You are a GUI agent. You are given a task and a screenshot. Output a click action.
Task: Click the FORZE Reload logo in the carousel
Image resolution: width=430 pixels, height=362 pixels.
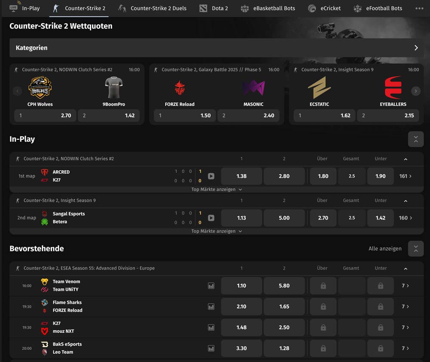coord(180,88)
